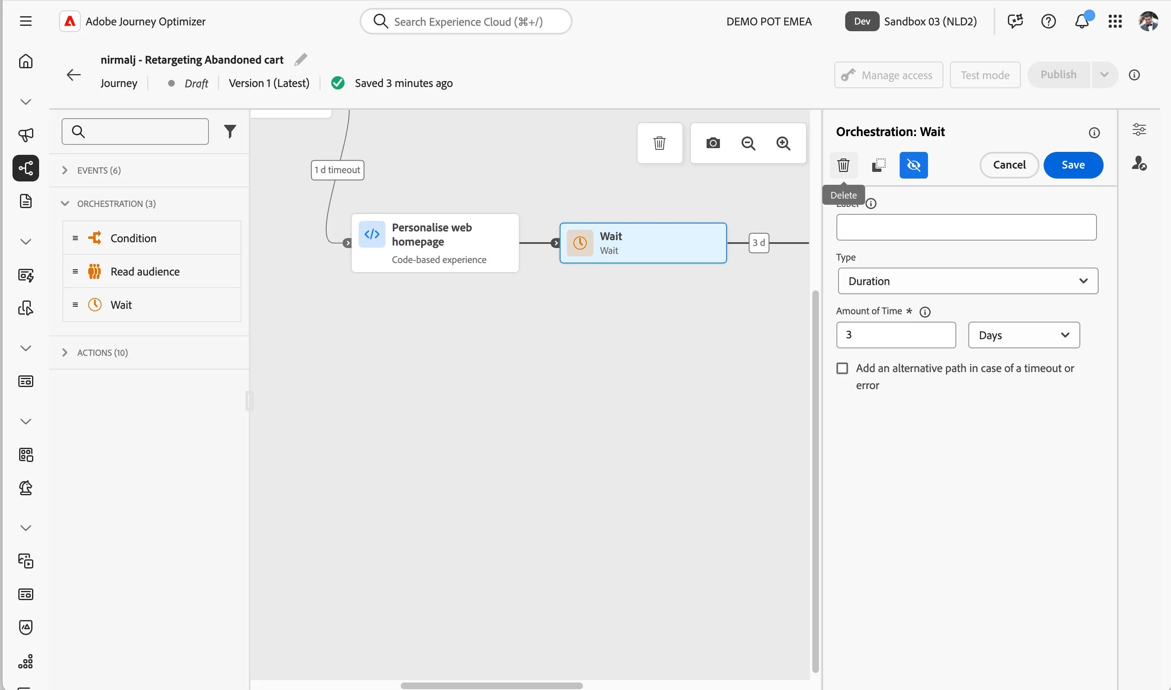Open notifications bell
Image resolution: width=1171 pixels, height=690 pixels.
1082,21
